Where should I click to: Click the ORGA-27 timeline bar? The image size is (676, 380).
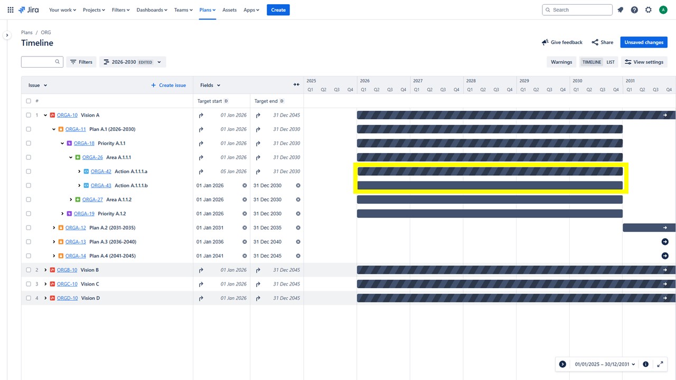(x=490, y=199)
